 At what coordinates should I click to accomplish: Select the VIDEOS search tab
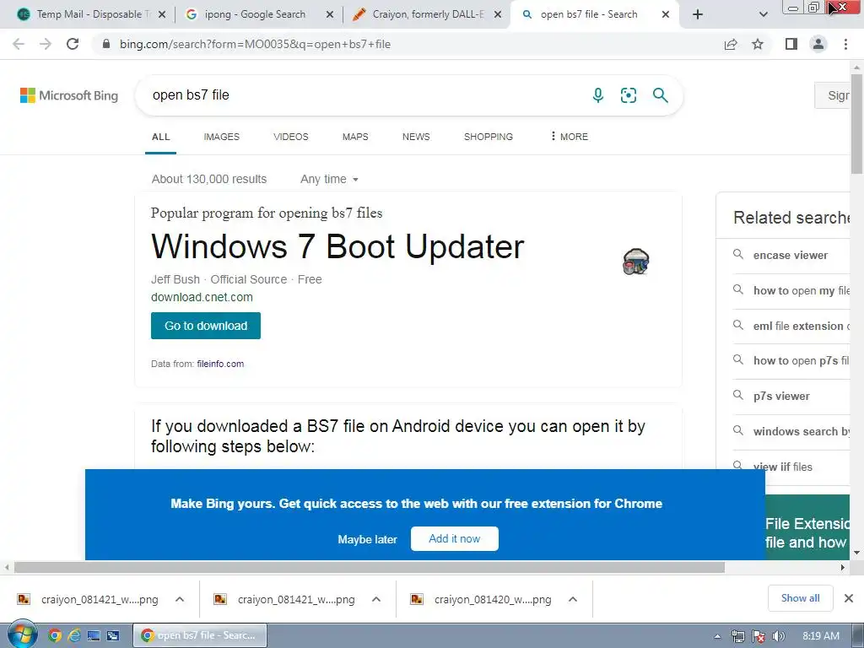click(x=291, y=137)
